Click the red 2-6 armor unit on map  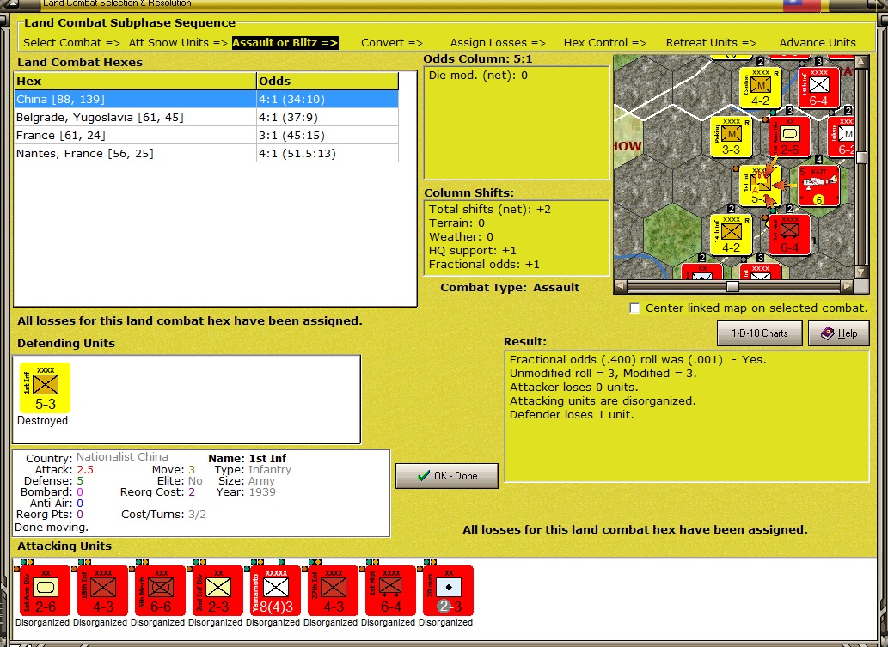point(789,137)
